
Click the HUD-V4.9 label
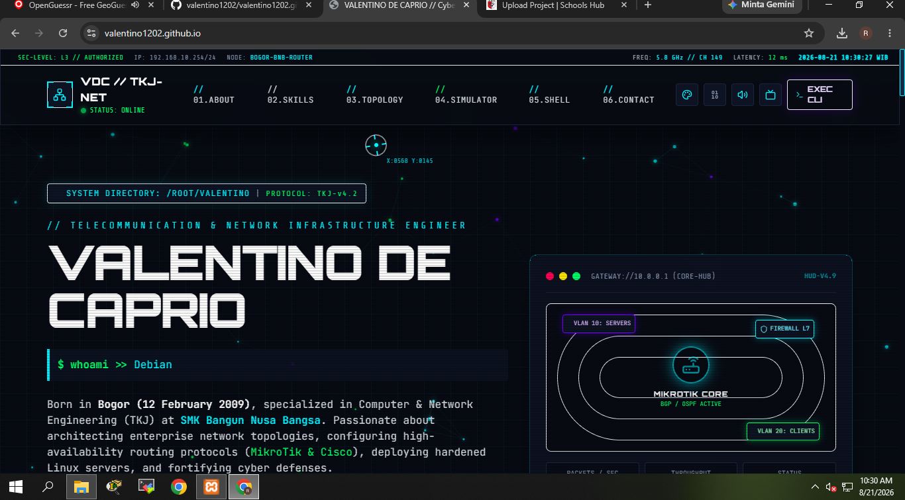point(820,276)
